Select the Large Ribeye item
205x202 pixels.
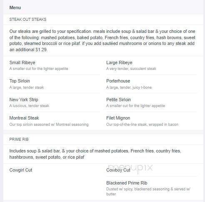coord(119,62)
